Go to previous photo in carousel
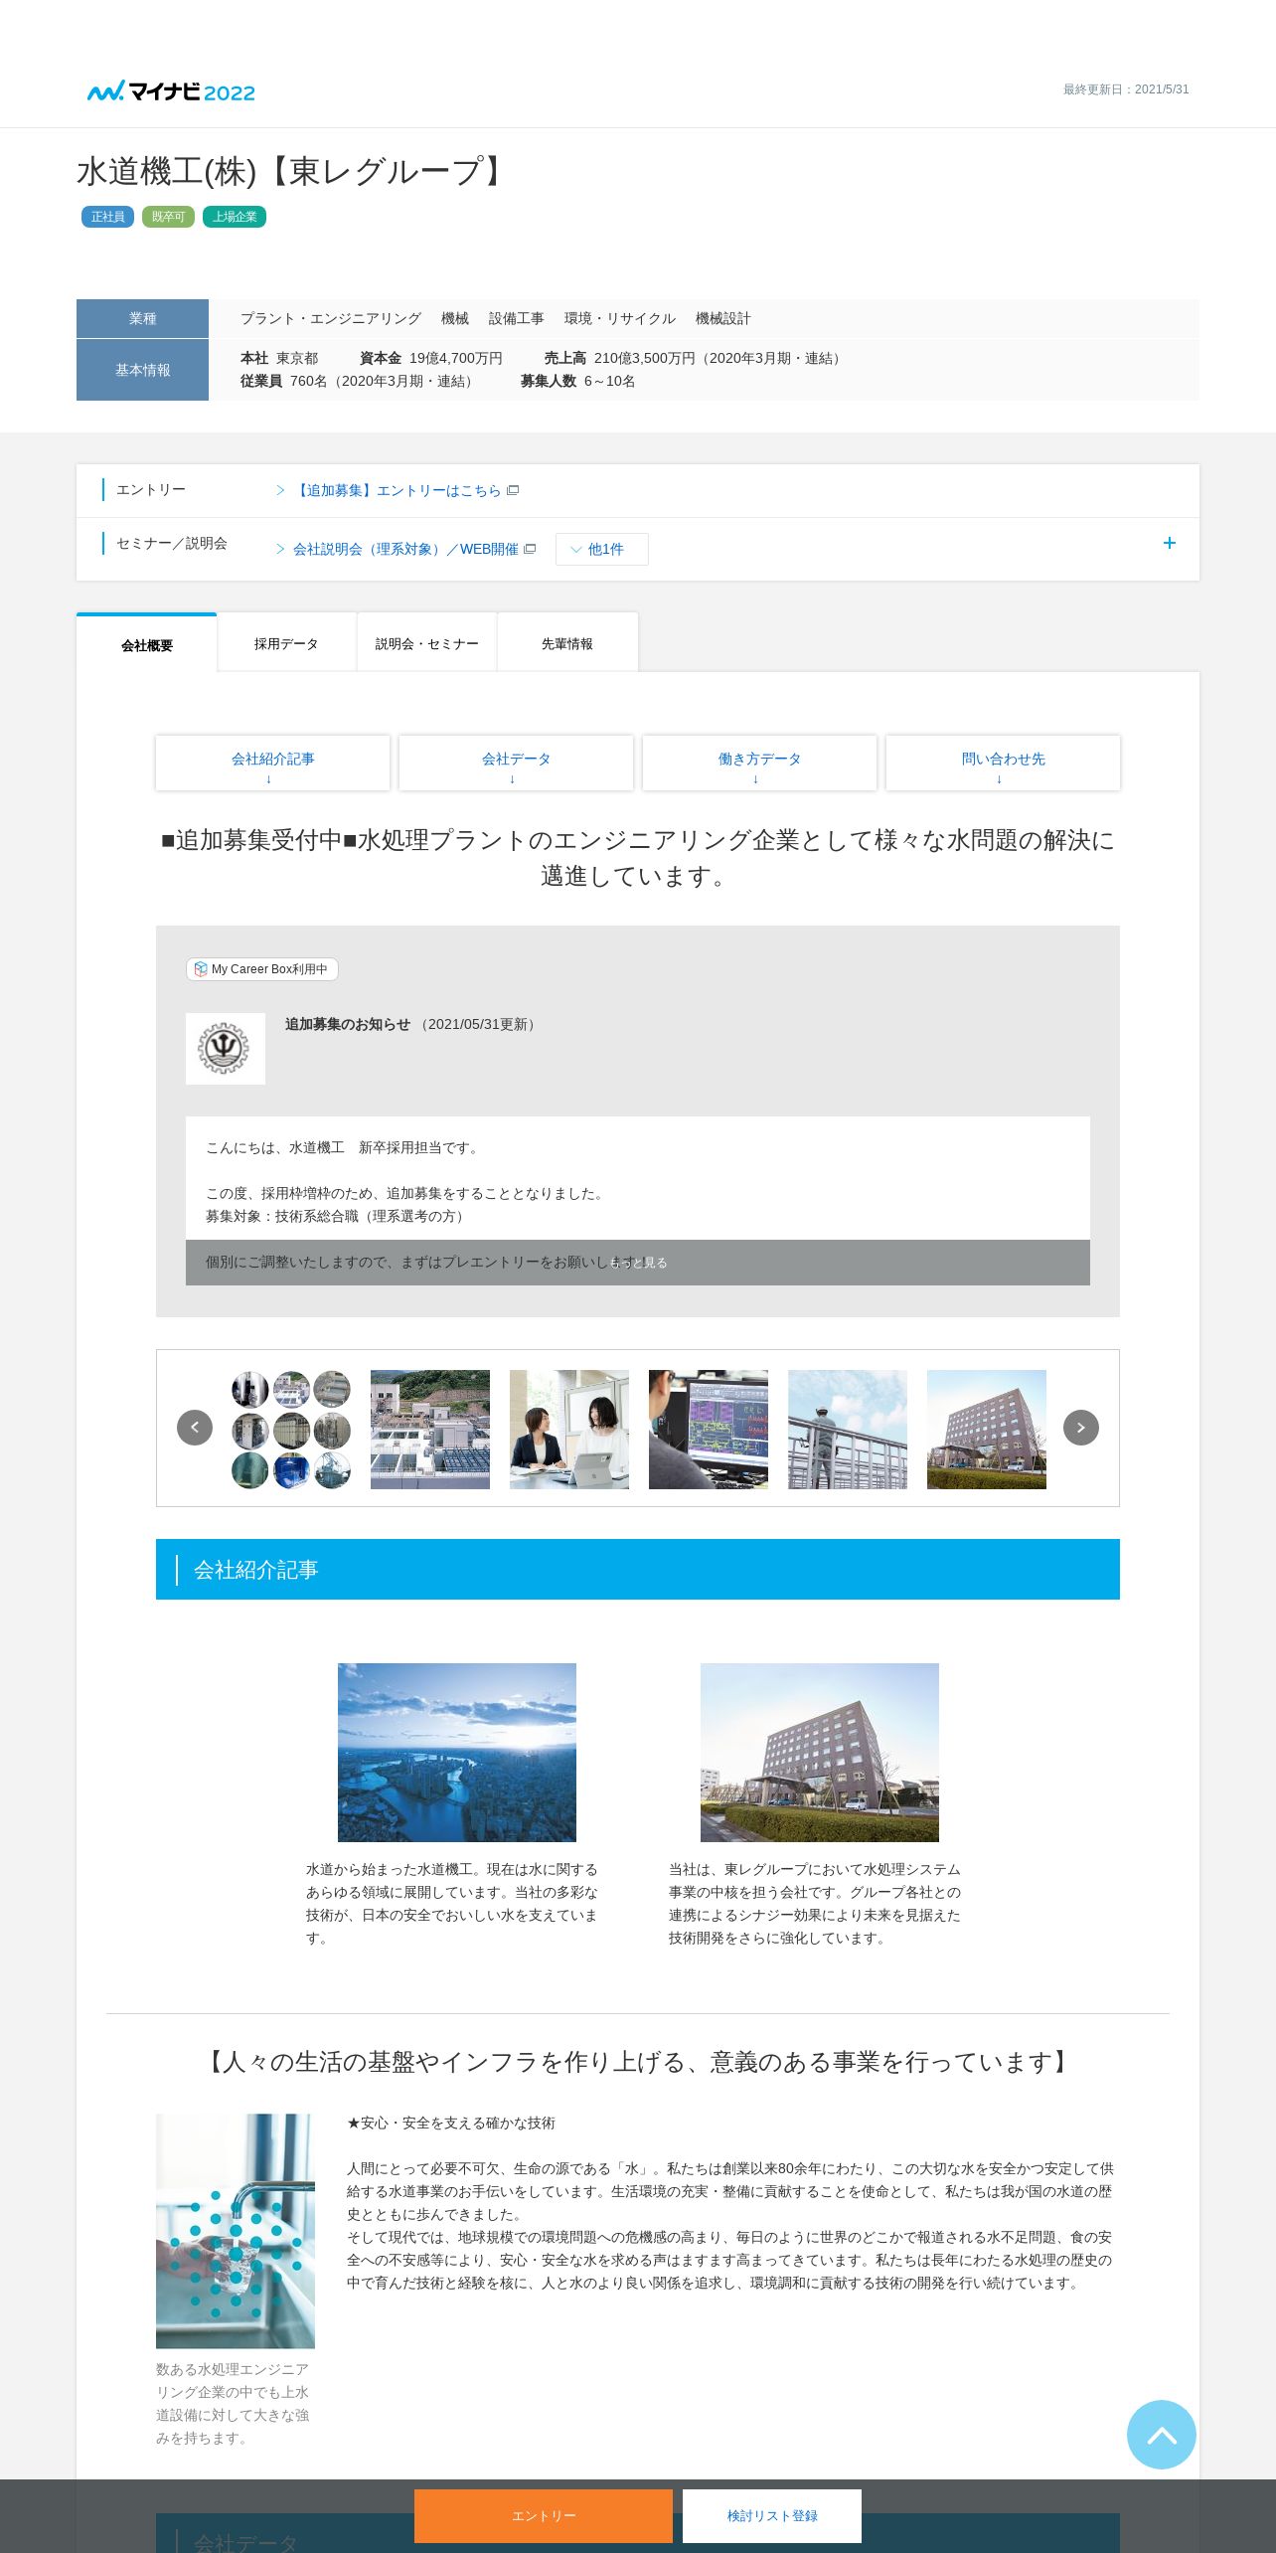The image size is (1276, 2553). tap(195, 1428)
